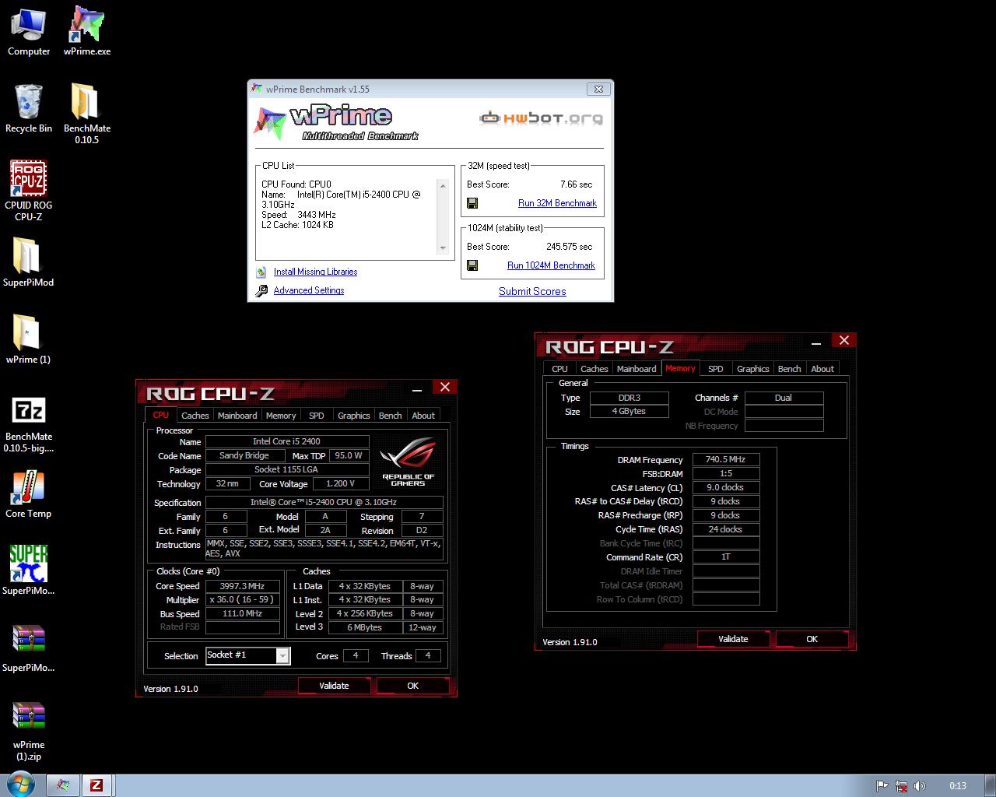Open the Windows Start button
Image resolution: width=996 pixels, height=797 pixels.
coord(20,785)
